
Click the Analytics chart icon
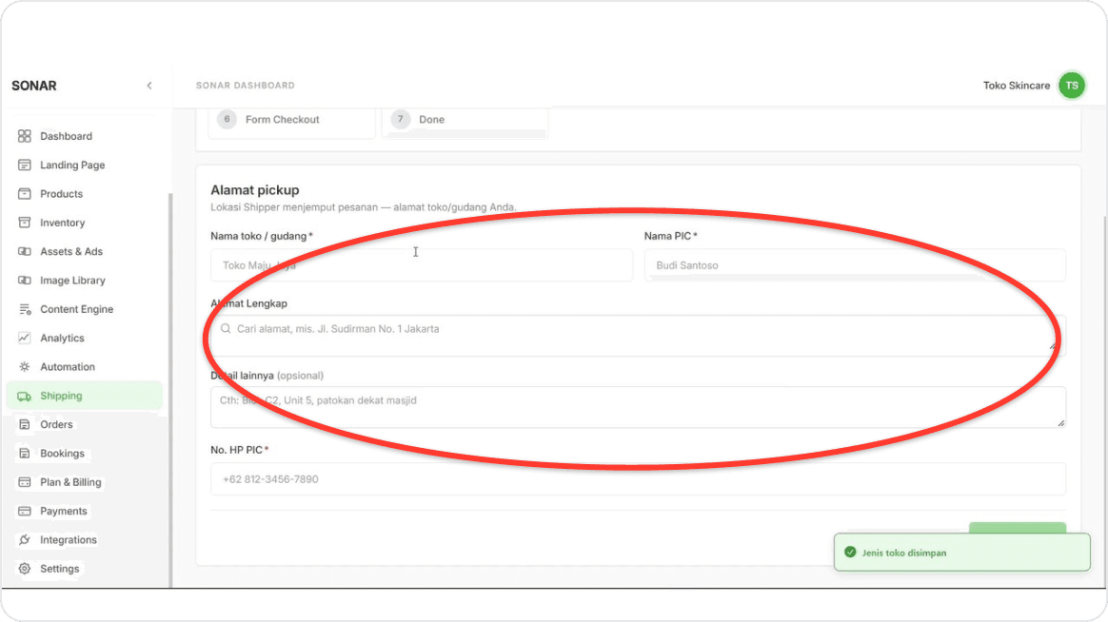[x=25, y=338]
